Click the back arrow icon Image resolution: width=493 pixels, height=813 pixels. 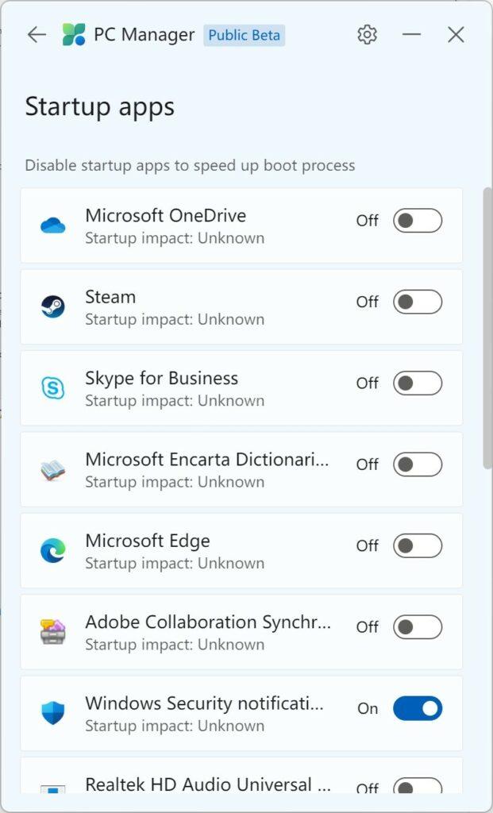coord(37,35)
